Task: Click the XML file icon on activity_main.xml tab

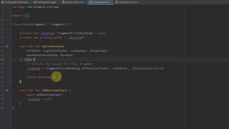Action: click(x=63, y=2)
